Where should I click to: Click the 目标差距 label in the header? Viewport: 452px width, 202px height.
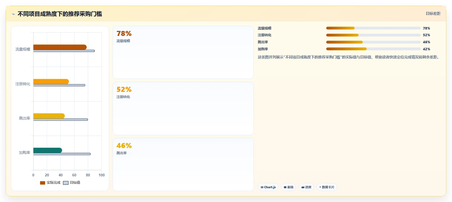pyautogui.click(x=433, y=13)
